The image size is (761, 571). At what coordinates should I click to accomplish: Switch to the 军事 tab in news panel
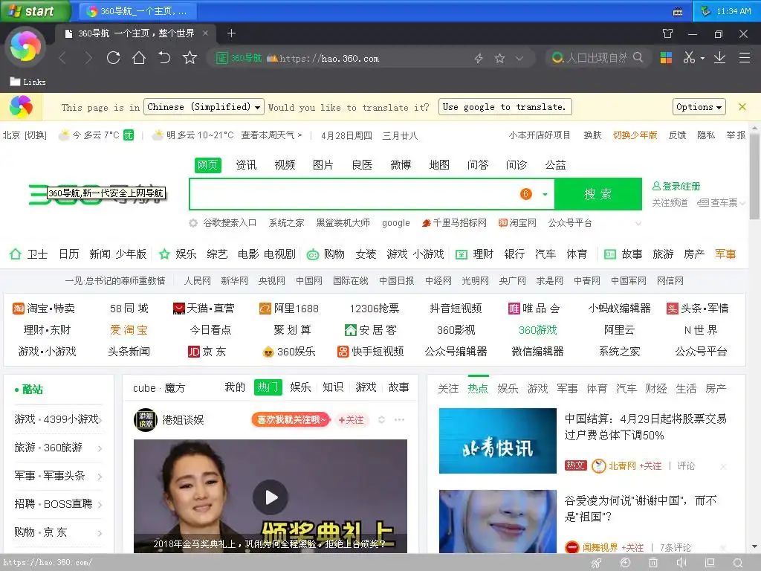click(x=567, y=388)
